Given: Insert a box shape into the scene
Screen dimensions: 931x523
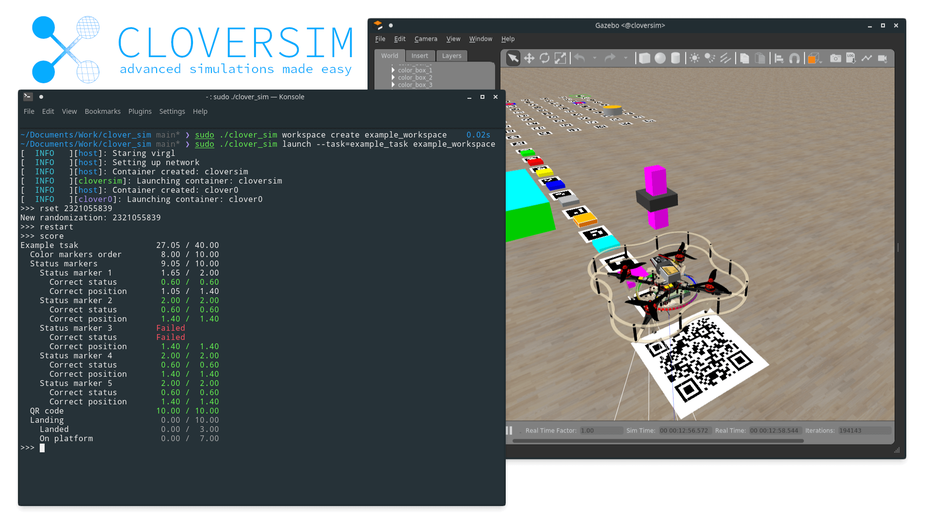Looking at the screenshot, I should pyautogui.click(x=644, y=58).
